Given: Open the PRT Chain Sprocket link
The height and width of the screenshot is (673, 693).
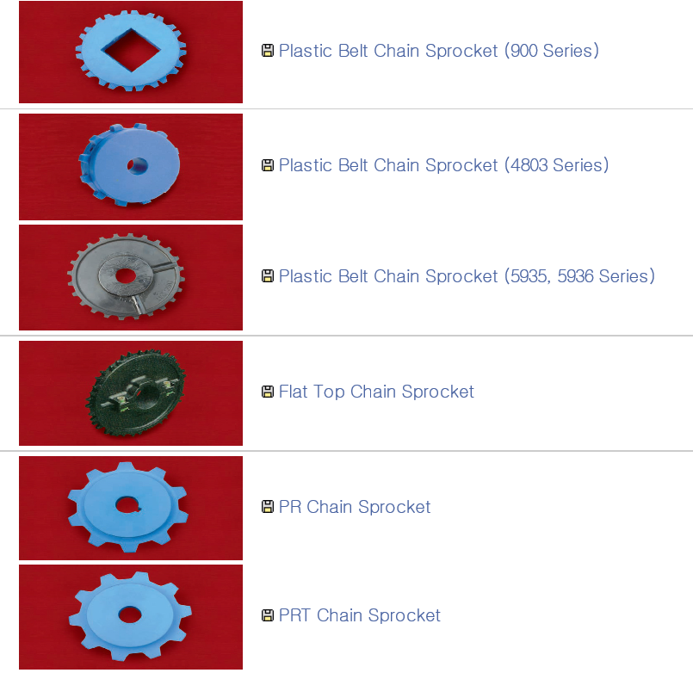Looking at the screenshot, I should [359, 615].
